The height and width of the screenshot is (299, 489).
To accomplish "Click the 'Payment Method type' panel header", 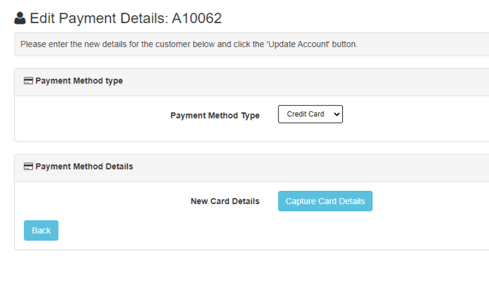I will [x=79, y=81].
